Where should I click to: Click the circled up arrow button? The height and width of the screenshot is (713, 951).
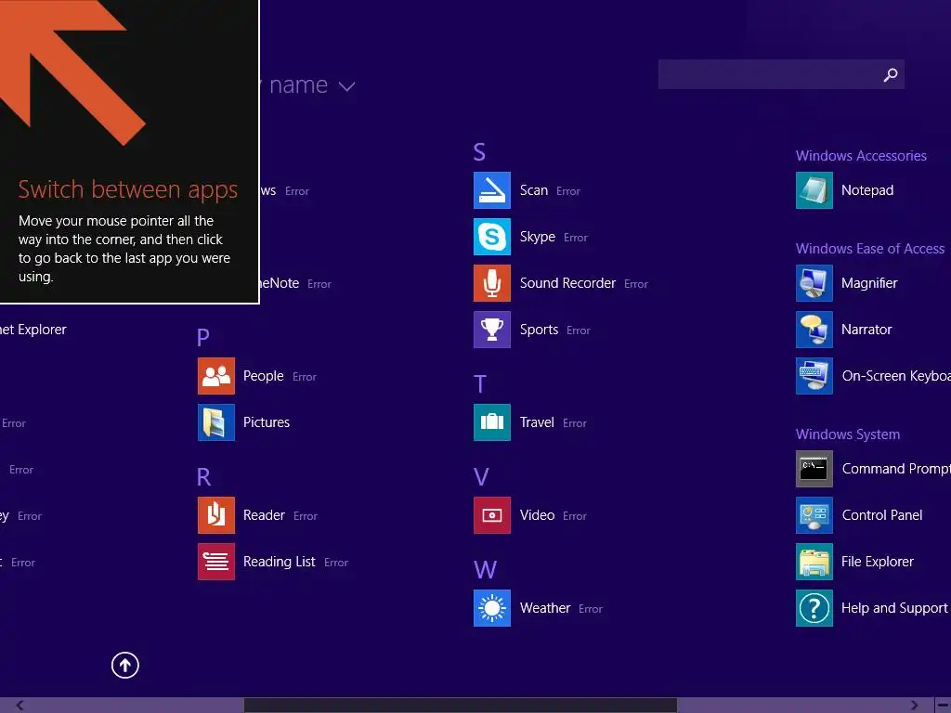[125, 665]
